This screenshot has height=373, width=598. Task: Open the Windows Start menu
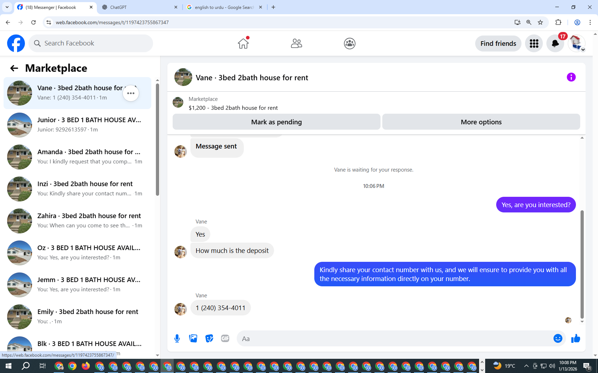(x=9, y=366)
